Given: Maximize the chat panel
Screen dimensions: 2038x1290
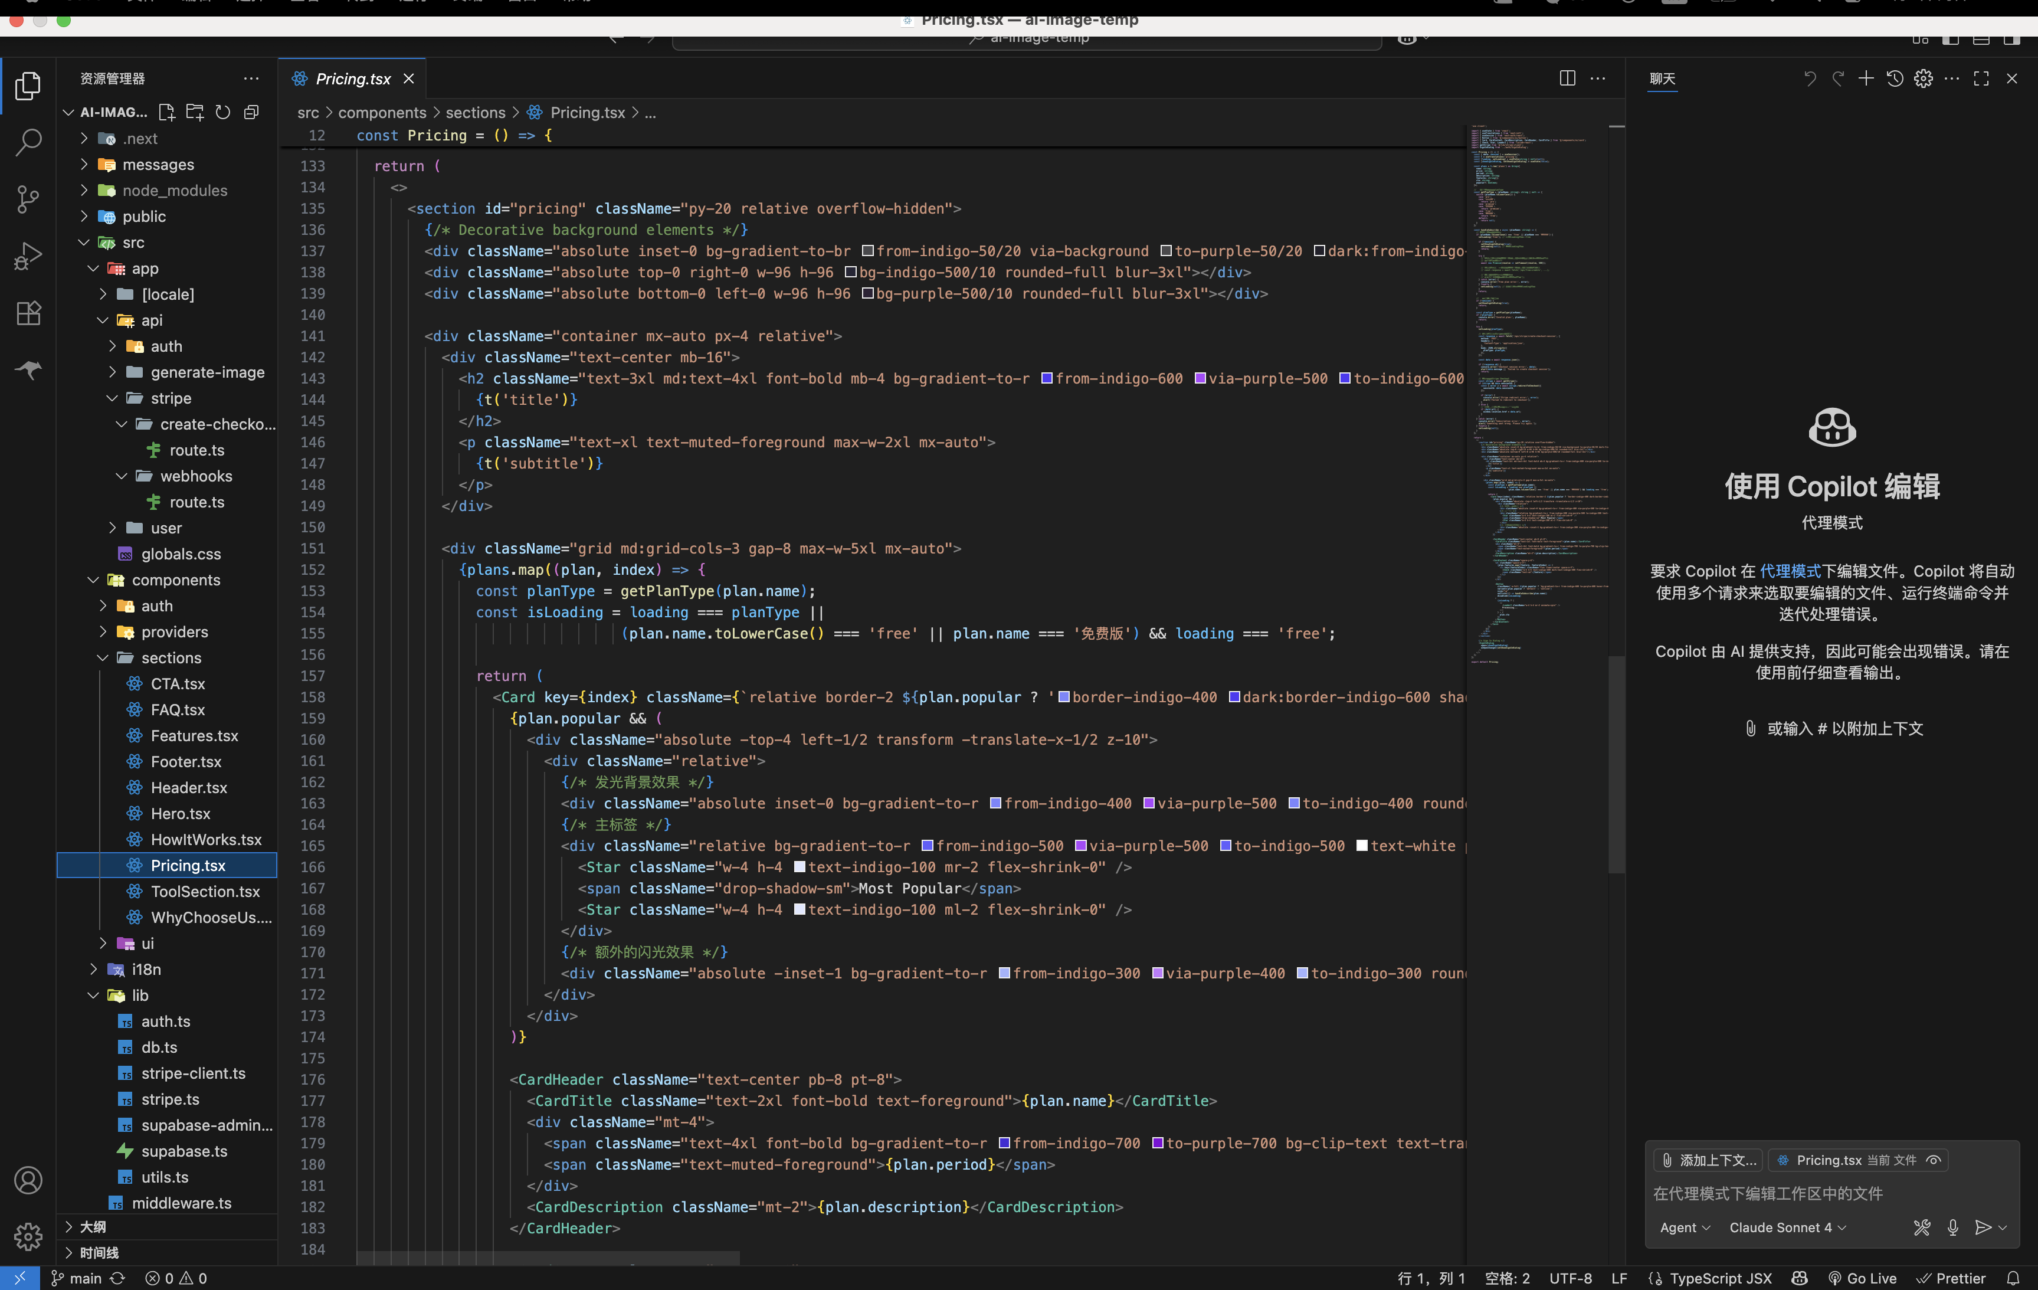Looking at the screenshot, I should click(1981, 78).
